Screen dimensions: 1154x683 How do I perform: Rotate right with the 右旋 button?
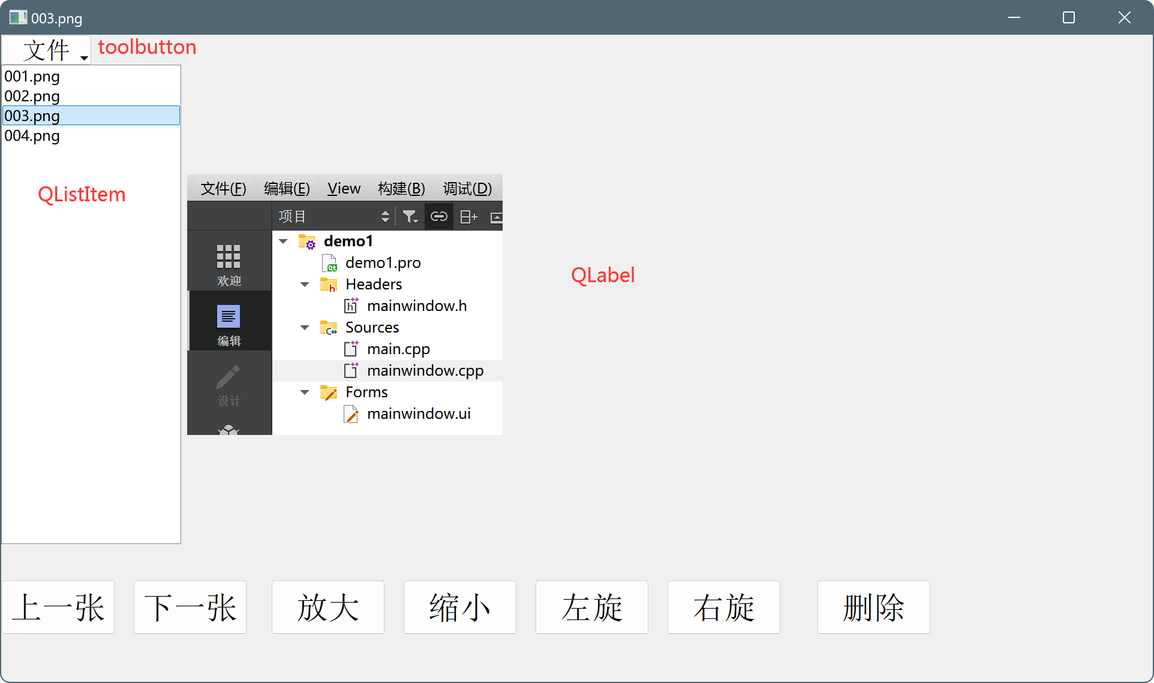724,607
